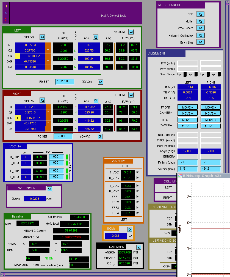Click LEFT front camera MOVE -- button

[x=188, y=113]
